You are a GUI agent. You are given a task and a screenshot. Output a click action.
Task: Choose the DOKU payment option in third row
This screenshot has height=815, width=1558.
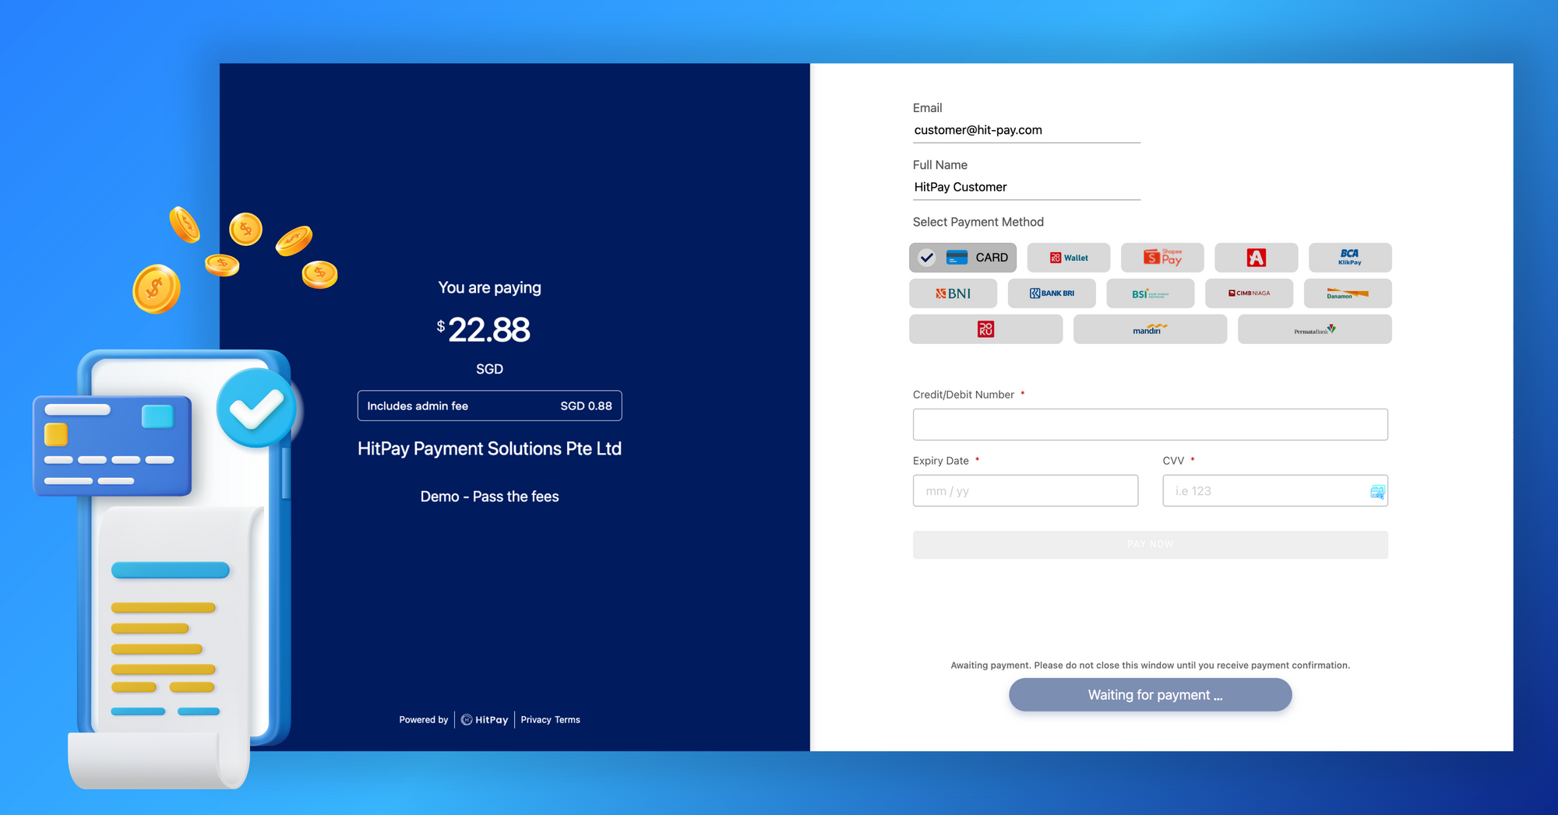pyautogui.click(x=985, y=329)
